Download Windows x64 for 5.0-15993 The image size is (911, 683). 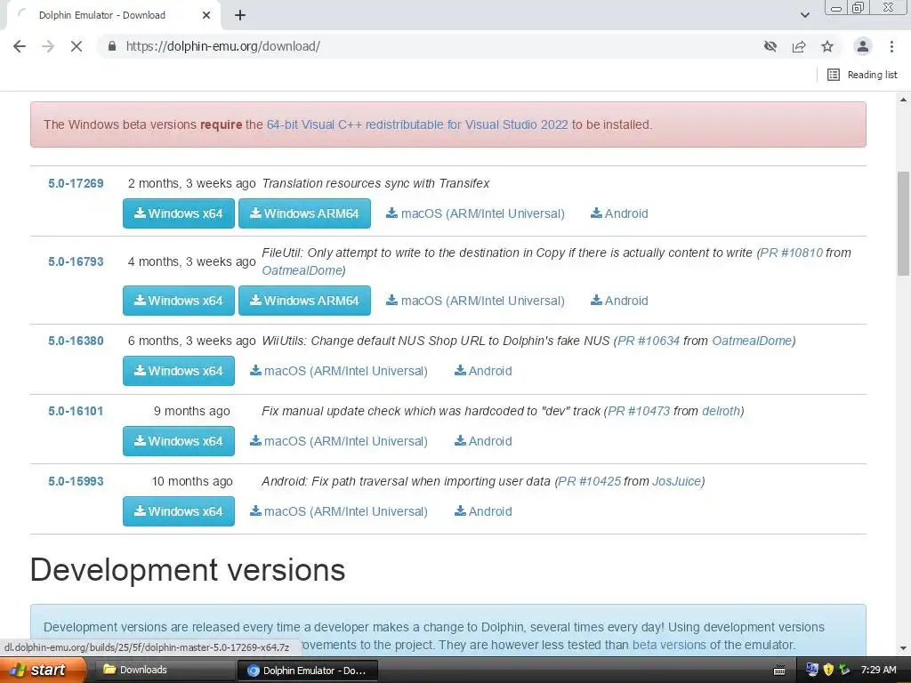click(178, 511)
